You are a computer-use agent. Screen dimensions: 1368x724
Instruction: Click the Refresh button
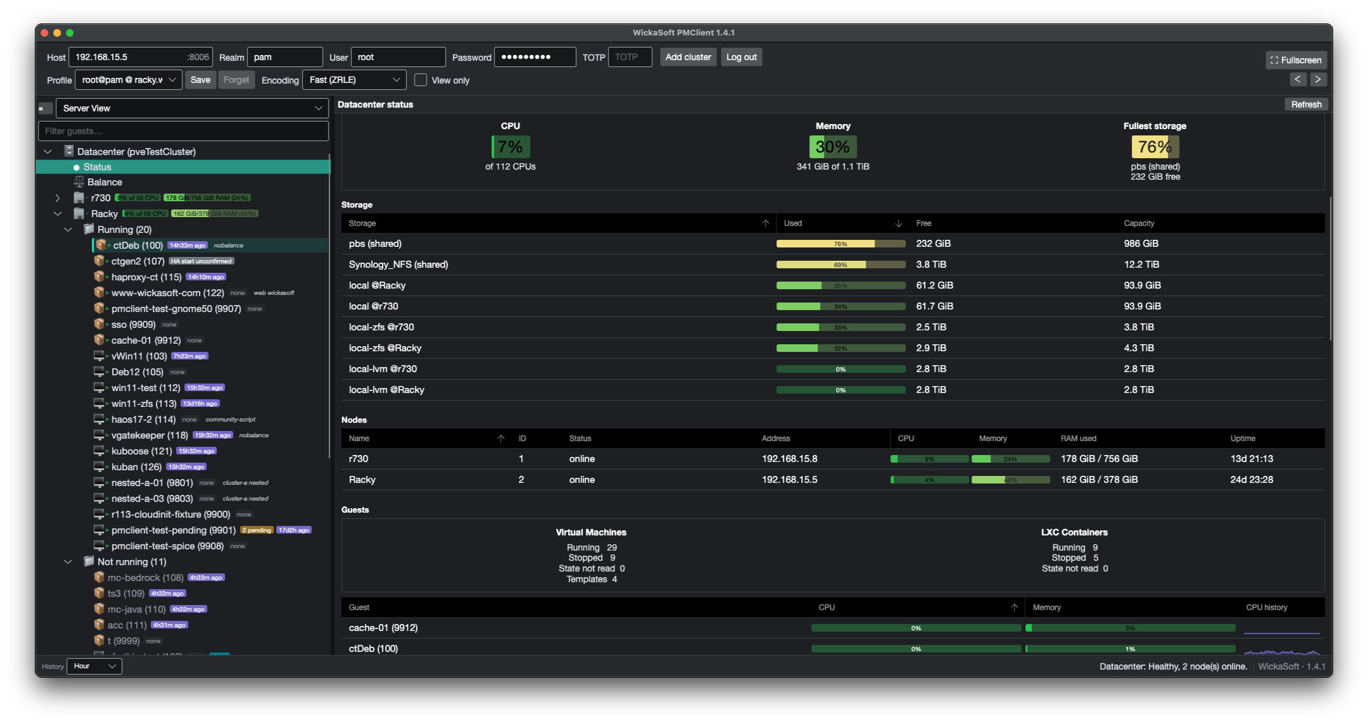click(1306, 104)
